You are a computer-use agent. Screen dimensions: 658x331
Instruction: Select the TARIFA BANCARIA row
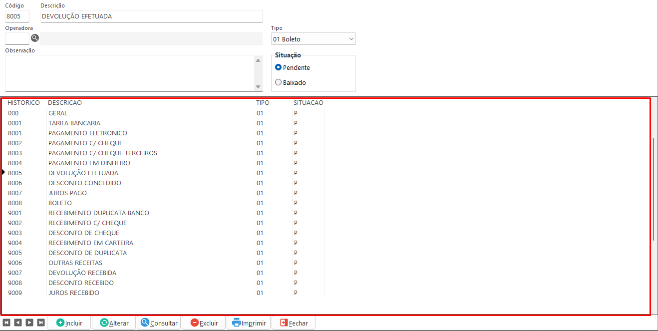[x=74, y=123]
